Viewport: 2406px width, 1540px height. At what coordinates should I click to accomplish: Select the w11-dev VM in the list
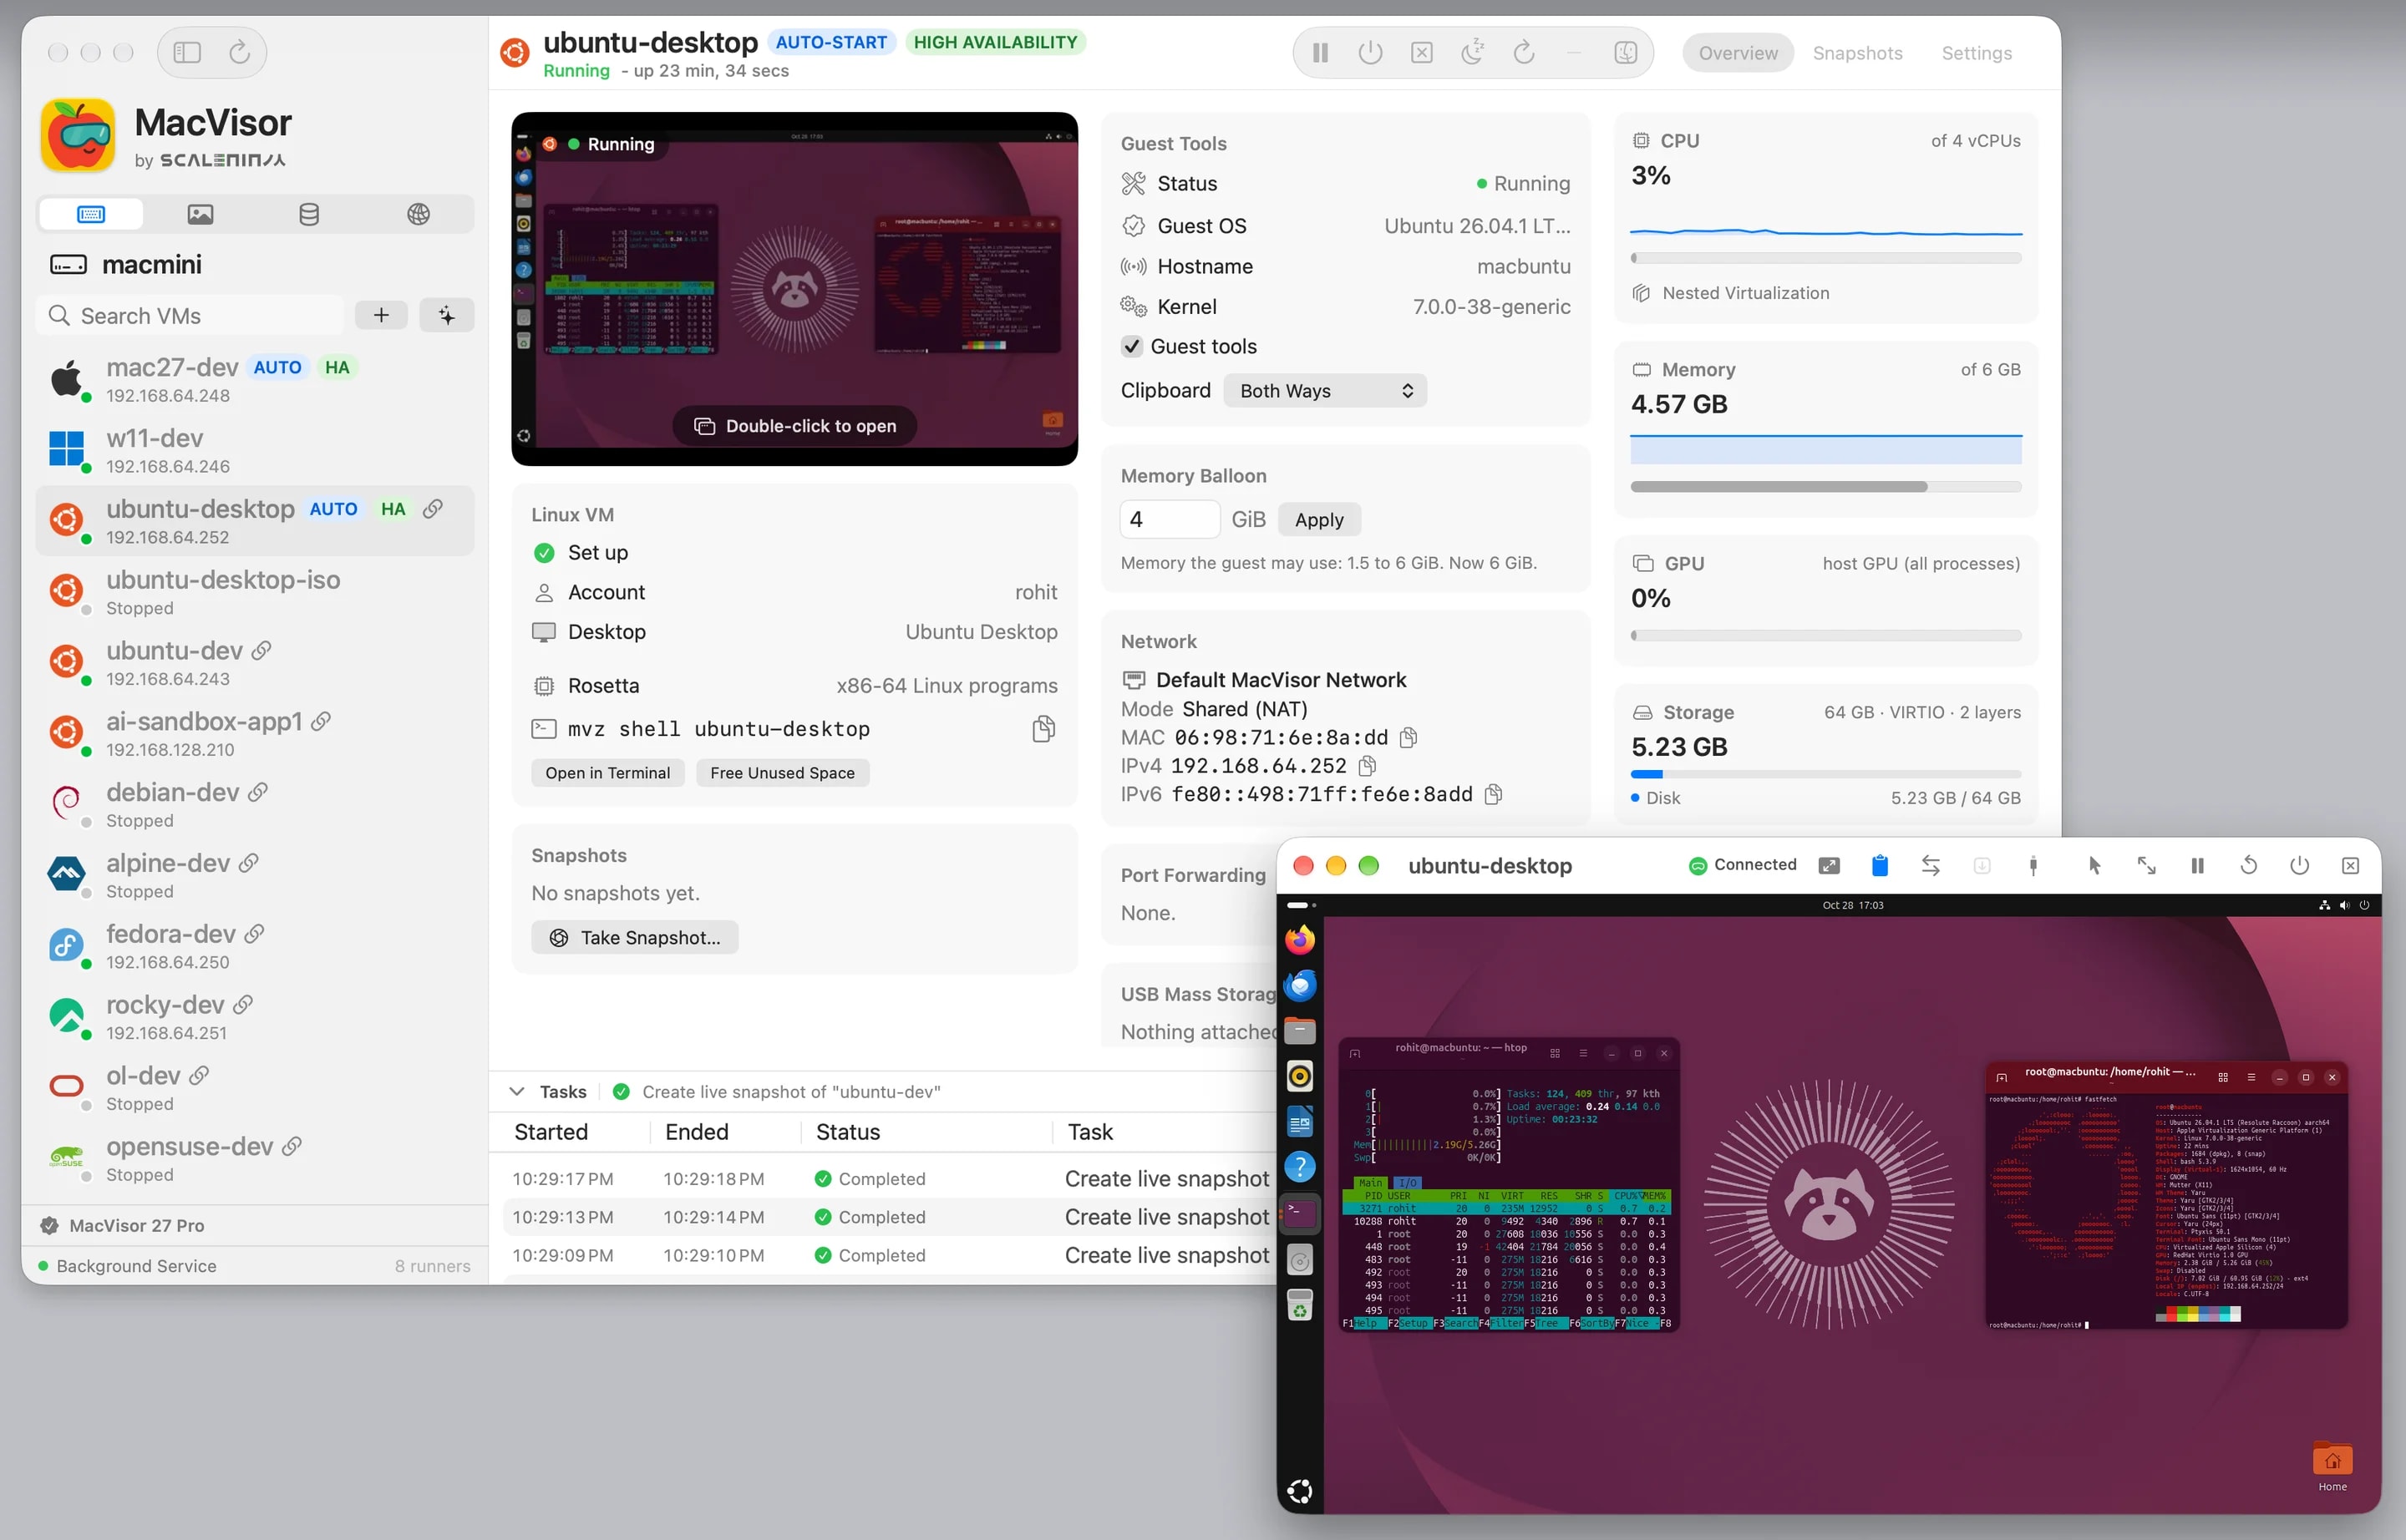255,451
